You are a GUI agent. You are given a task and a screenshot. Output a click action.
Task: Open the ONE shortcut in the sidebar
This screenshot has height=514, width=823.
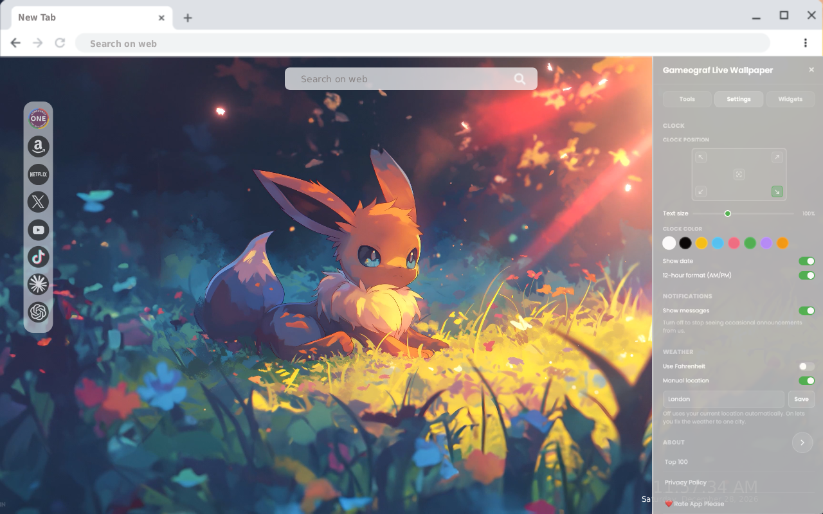(x=39, y=118)
